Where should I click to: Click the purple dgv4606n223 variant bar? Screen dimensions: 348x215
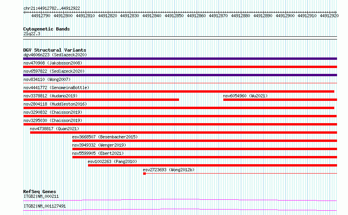pos(180,59)
